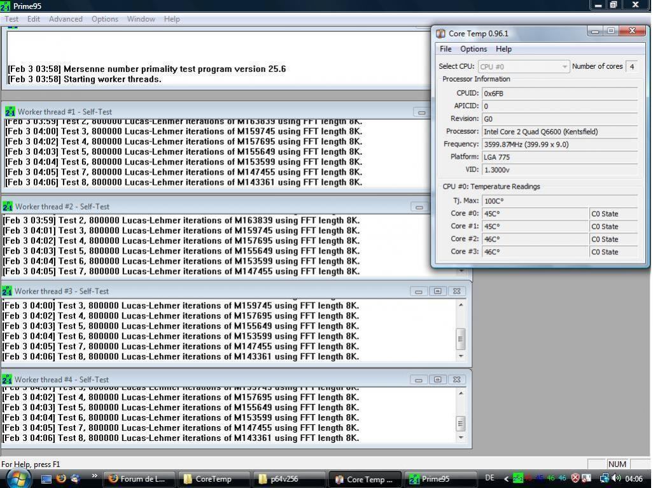This screenshot has height=488, width=653.
Task: Switch to the Prime95 taskbar button
Action: pyautogui.click(x=440, y=479)
